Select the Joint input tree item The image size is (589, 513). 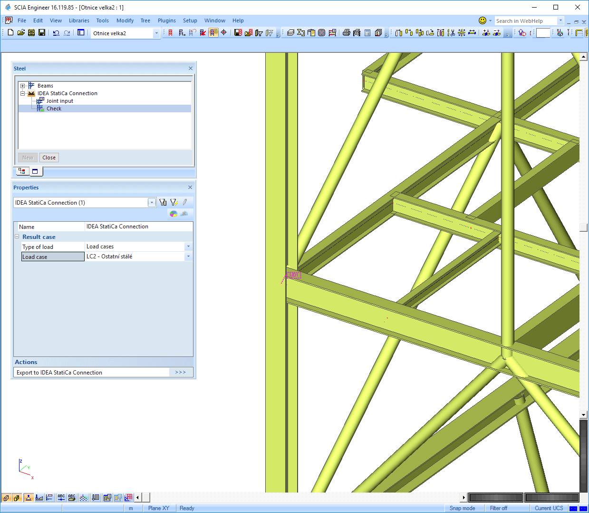coord(60,101)
